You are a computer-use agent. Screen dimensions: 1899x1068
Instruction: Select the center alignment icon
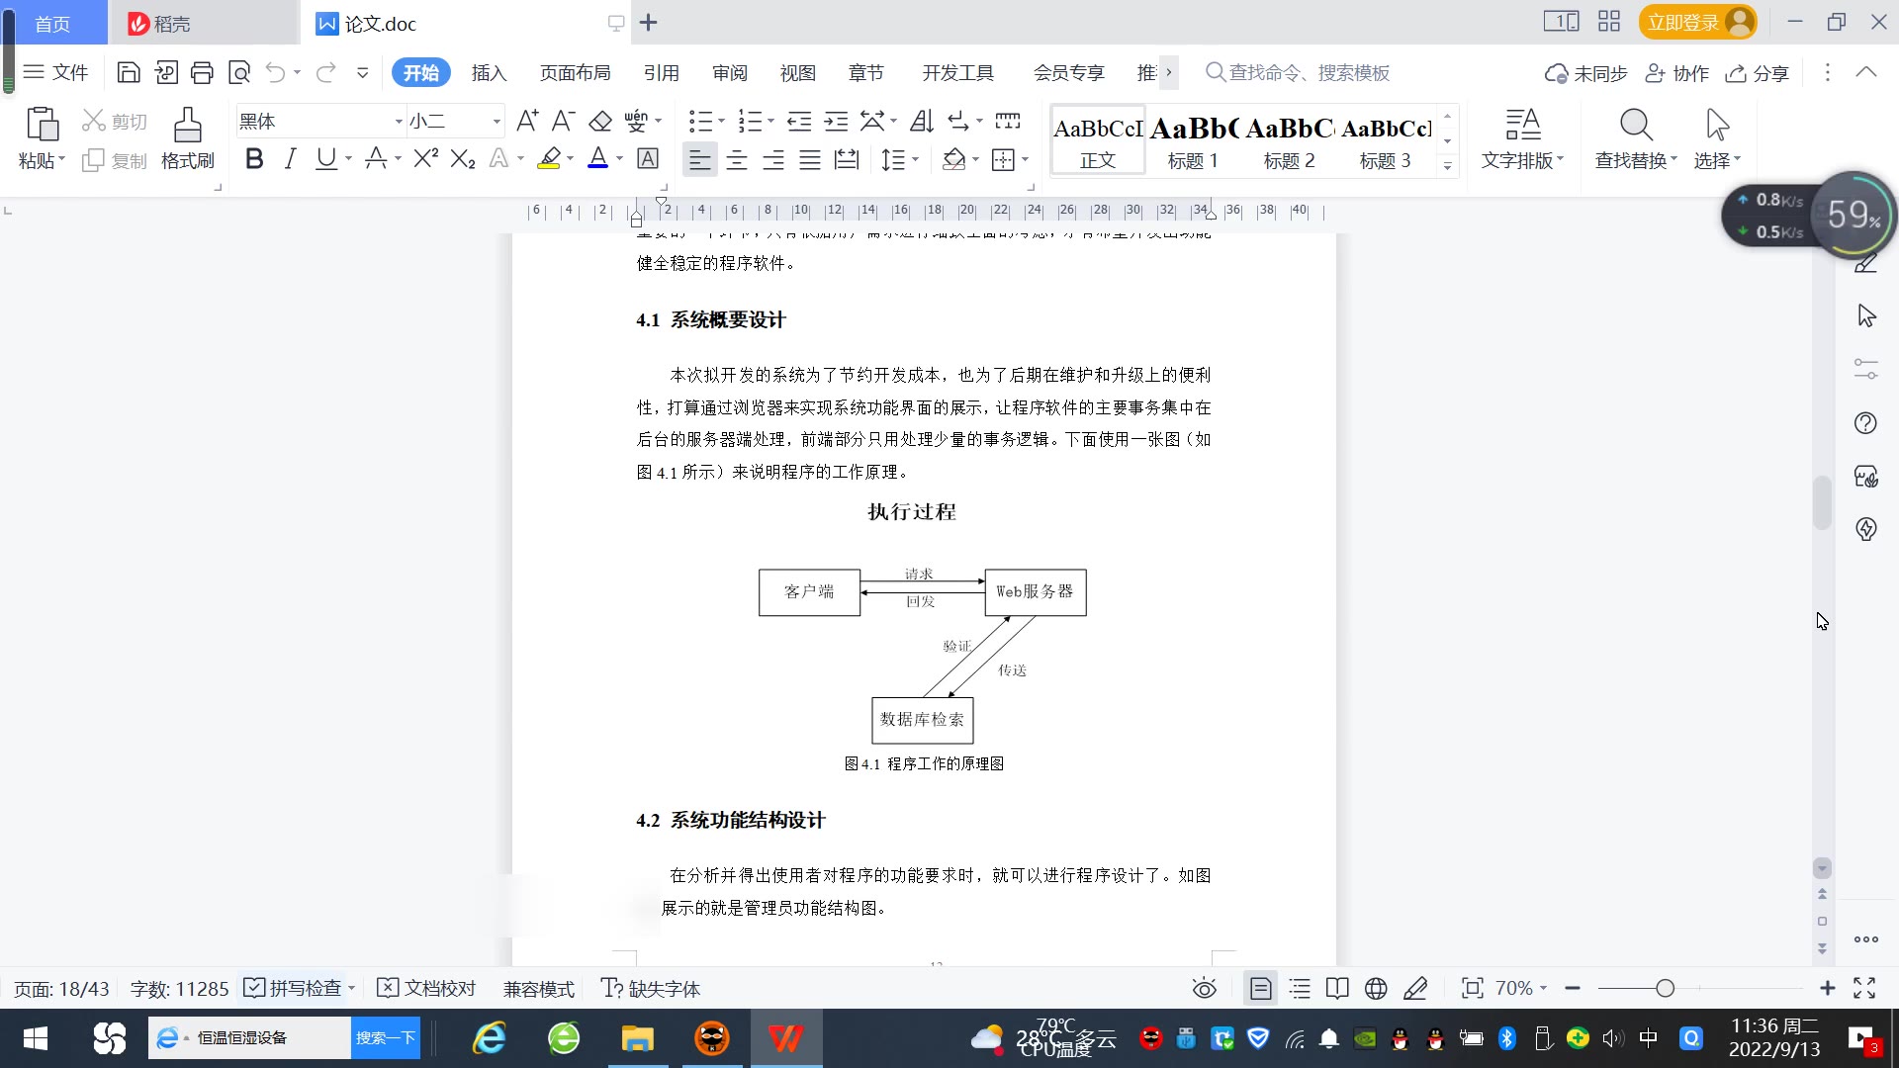(736, 159)
